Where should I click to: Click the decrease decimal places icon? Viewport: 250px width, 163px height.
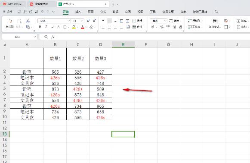pyautogui.click(x=180, y=27)
